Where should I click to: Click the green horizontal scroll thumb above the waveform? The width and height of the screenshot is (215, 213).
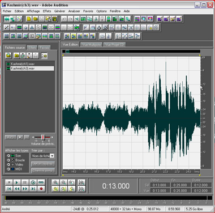coord(67,51)
